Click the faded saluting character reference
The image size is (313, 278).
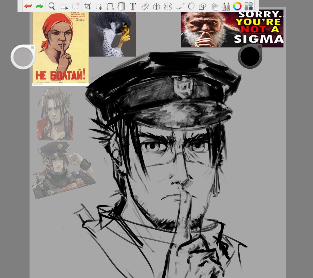pos(64,170)
